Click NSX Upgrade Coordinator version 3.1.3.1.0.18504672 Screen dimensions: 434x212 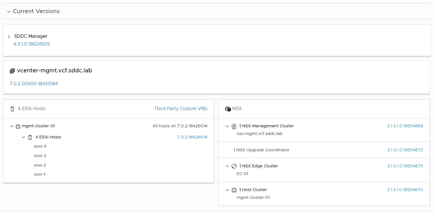[405, 150]
